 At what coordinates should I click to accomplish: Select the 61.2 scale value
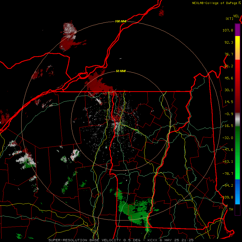click(x=229, y=66)
